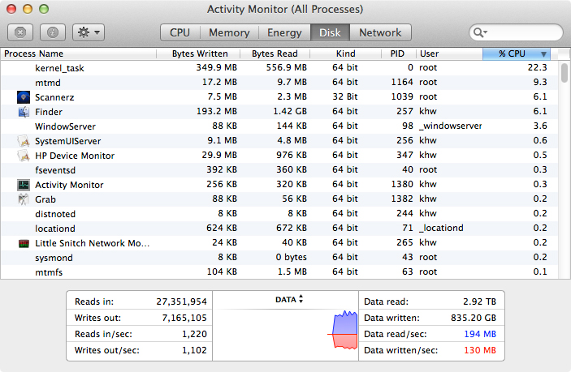Click the Activity Monitor process icon
The height and width of the screenshot is (372, 571).
tap(24, 185)
